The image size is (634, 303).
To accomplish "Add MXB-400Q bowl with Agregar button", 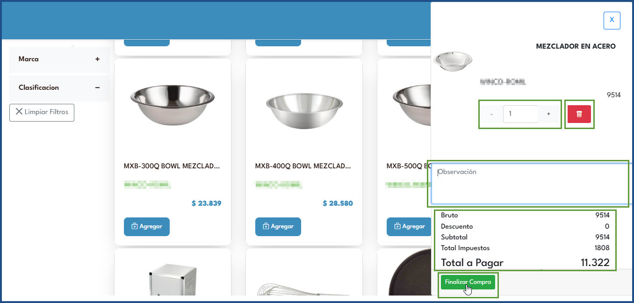I will coord(278,226).
